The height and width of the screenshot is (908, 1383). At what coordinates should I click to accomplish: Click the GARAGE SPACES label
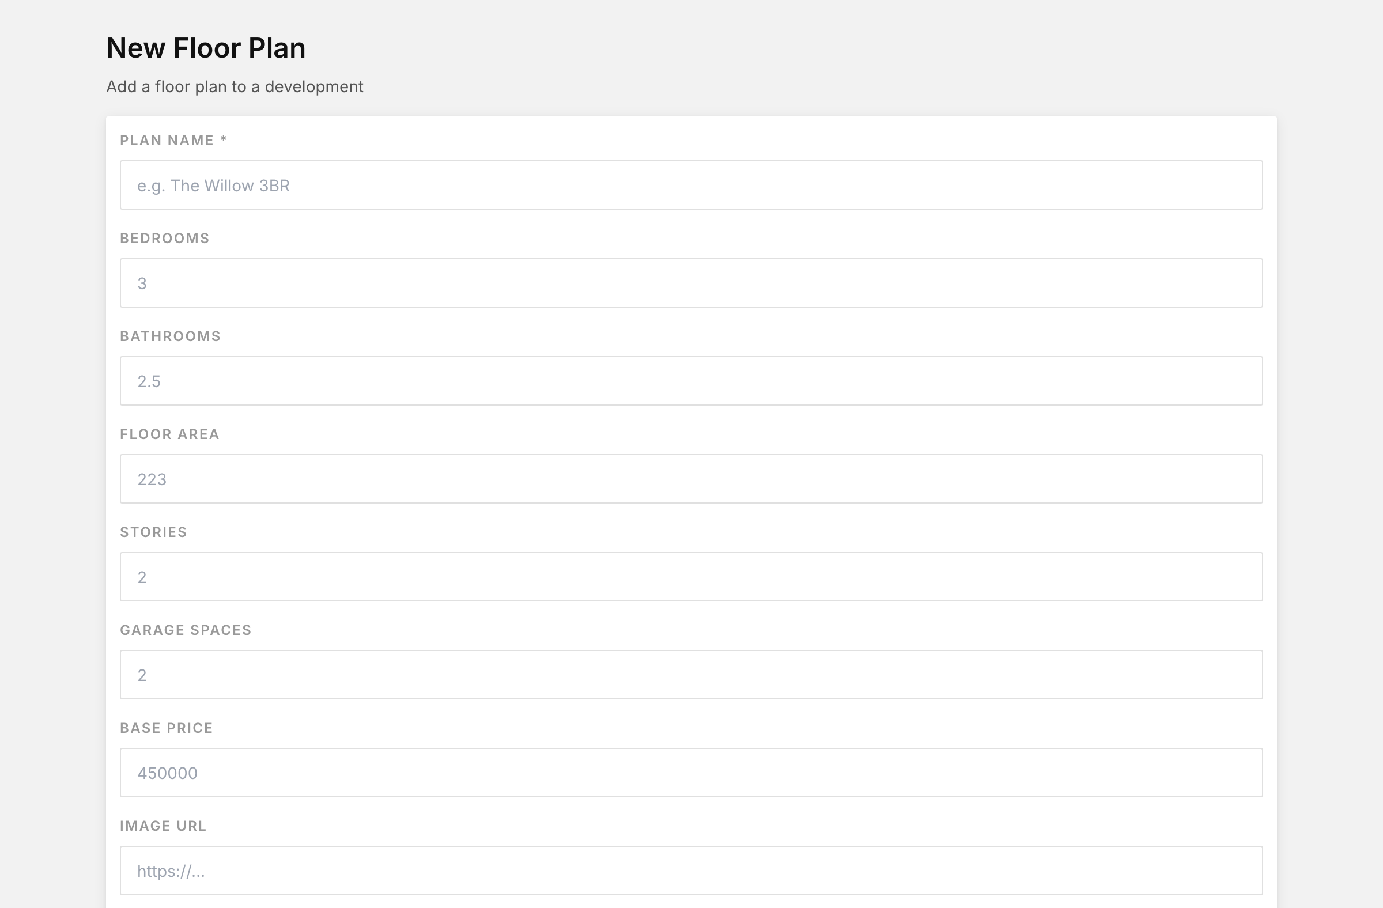(186, 630)
